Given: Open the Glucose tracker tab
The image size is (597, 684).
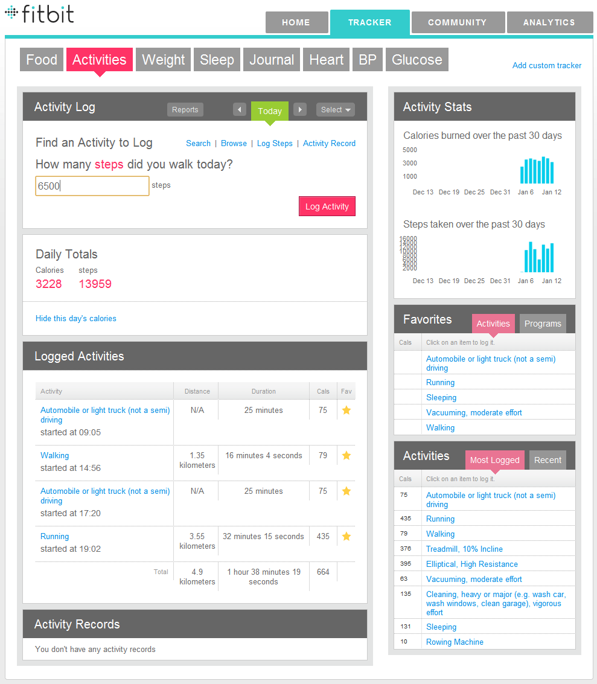Looking at the screenshot, I should point(417,59).
